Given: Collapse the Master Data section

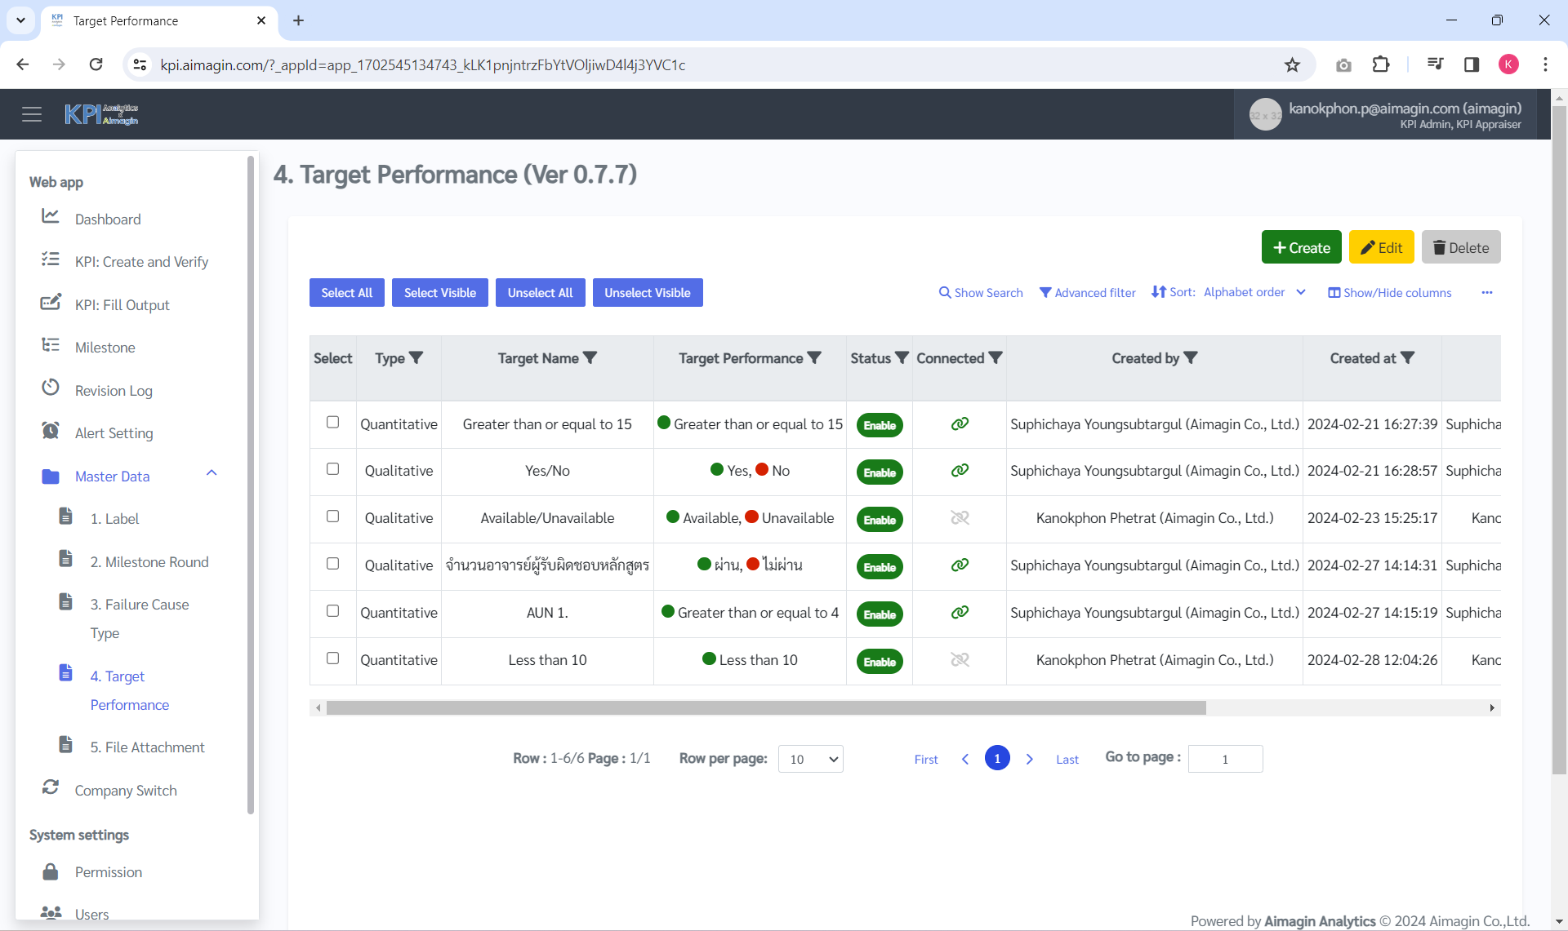Looking at the screenshot, I should 212,473.
